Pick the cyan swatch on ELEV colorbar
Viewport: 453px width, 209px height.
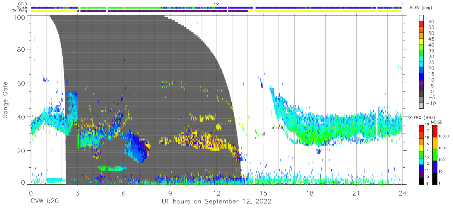pos(421,65)
